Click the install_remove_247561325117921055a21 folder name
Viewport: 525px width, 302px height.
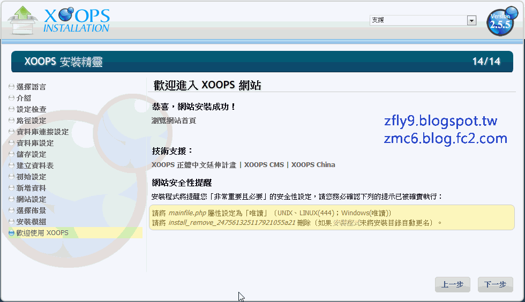tap(231, 223)
